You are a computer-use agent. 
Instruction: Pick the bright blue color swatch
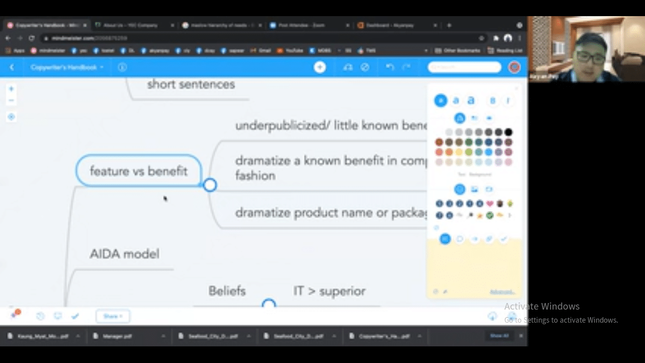[x=489, y=152]
